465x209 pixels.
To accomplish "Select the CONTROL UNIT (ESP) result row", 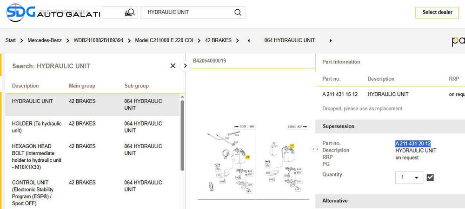I will click(92, 193).
